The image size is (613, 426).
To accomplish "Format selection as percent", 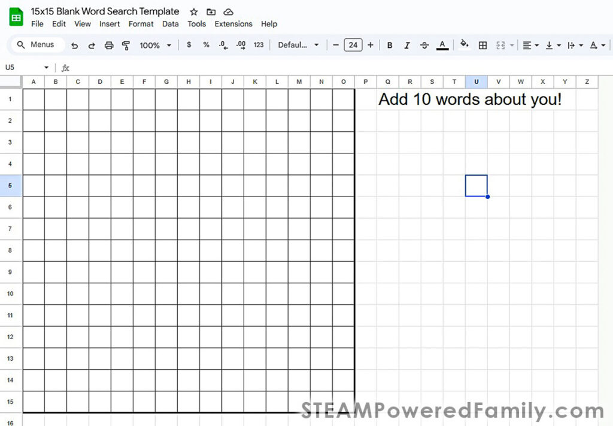I will pos(206,45).
